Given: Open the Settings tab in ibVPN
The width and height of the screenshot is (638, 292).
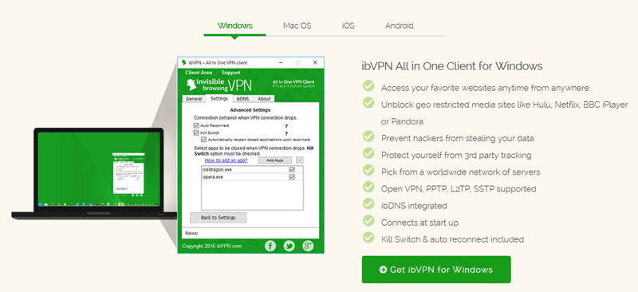Looking at the screenshot, I should tap(219, 99).
